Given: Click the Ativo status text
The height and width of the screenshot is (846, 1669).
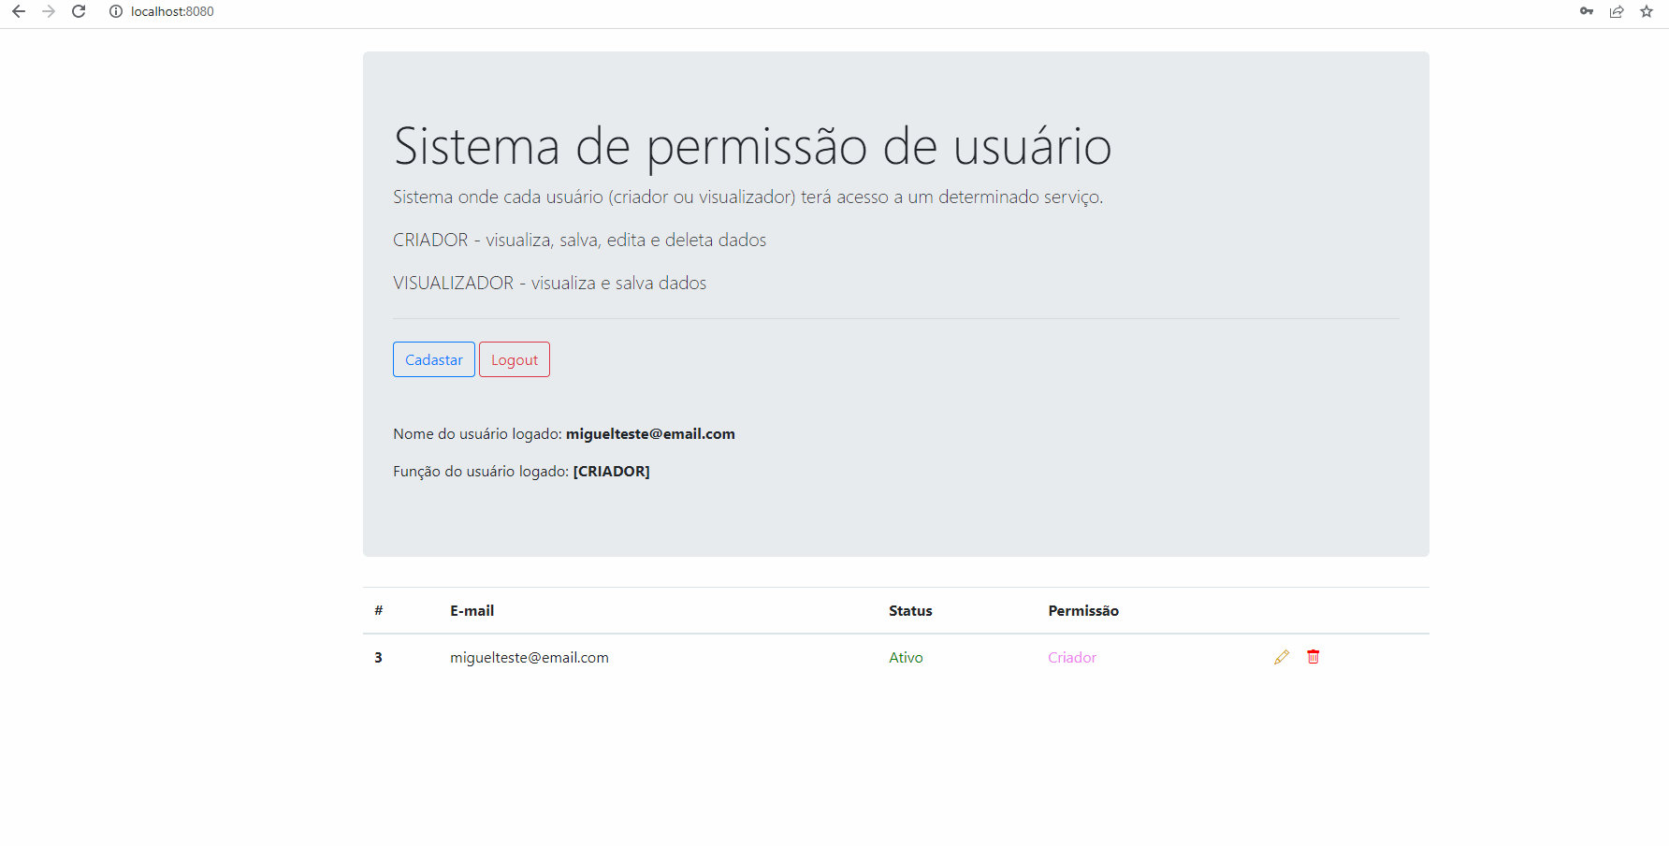Looking at the screenshot, I should click(906, 657).
